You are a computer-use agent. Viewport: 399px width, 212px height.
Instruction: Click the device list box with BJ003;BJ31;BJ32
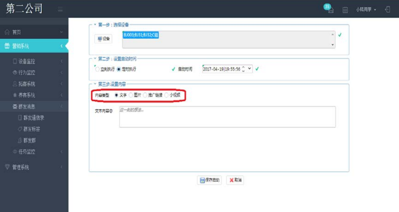point(229,40)
